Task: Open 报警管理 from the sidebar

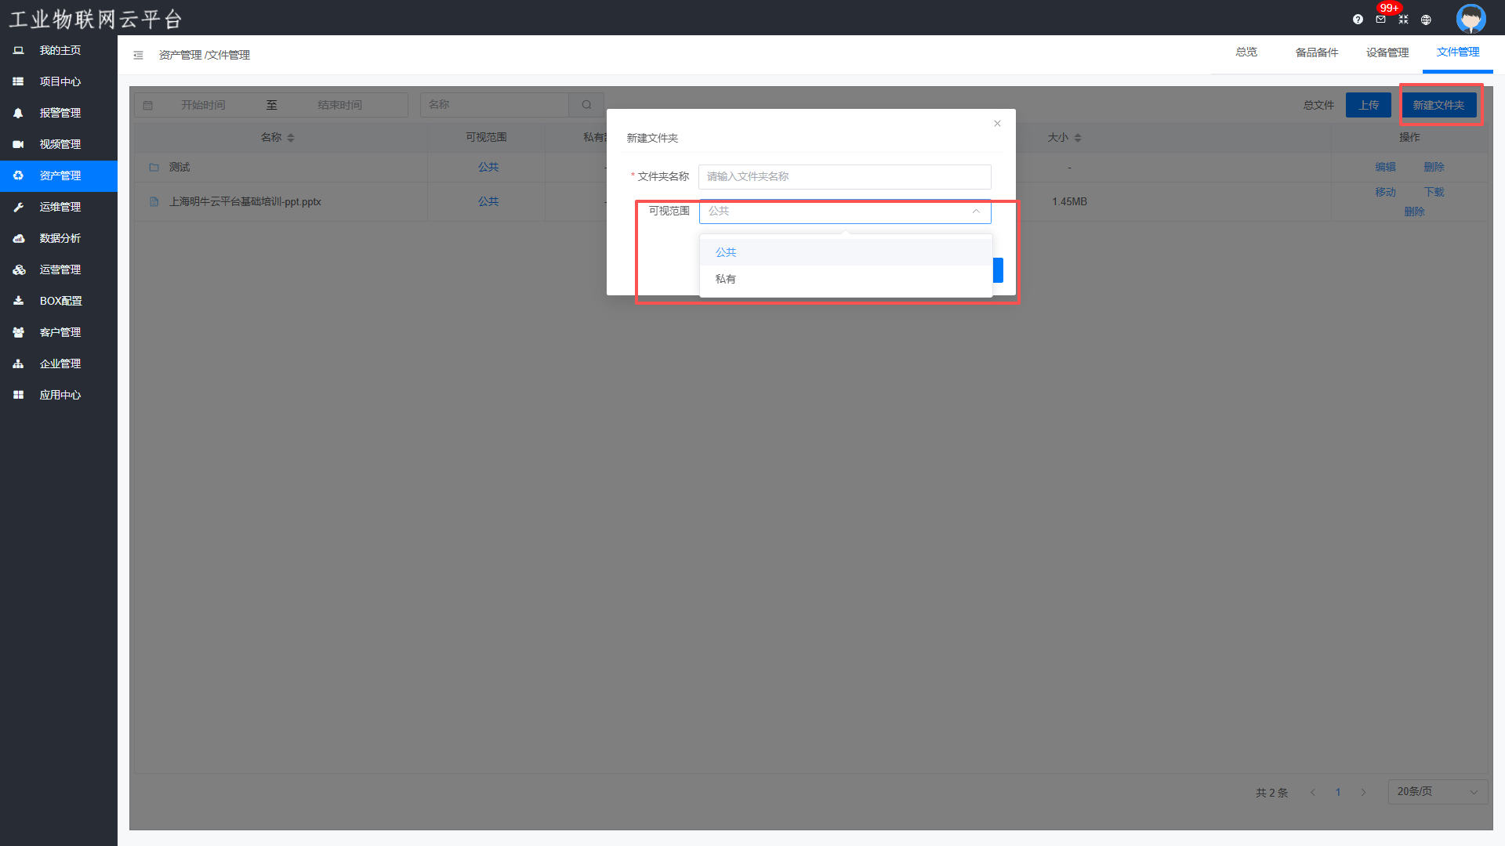Action: click(x=60, y=113)
